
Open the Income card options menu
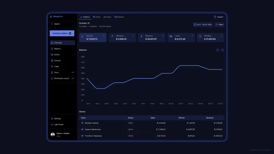click(104, 36)
